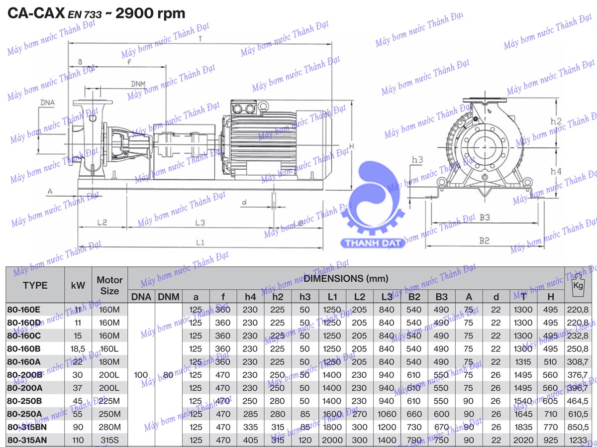597x447 pixels.
Task: Select the "80-250A" type row label
Action: (24, 414)
